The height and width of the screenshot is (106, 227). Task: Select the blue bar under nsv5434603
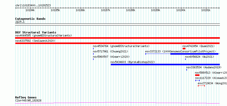(x=165, y=65)
